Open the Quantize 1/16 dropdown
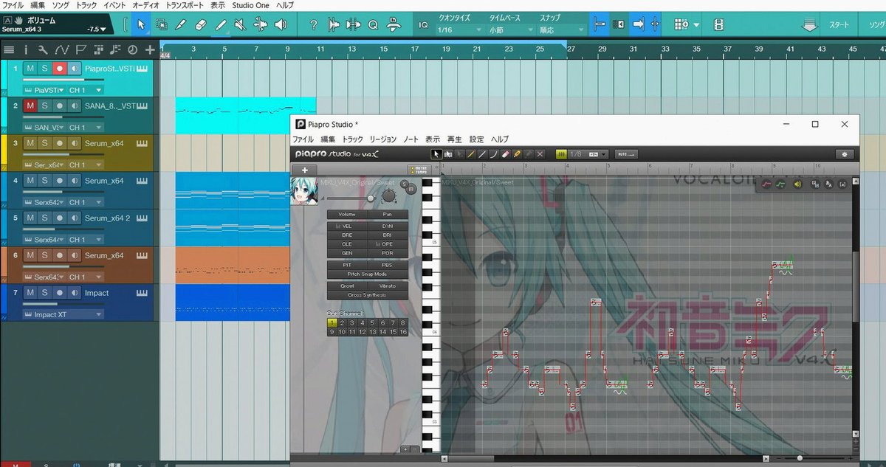886x467 pixels. click(x=459, y=30)
